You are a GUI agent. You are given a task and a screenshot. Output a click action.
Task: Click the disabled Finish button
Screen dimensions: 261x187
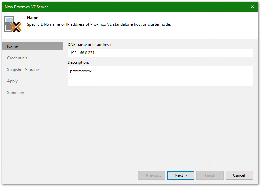coord(210,175)
